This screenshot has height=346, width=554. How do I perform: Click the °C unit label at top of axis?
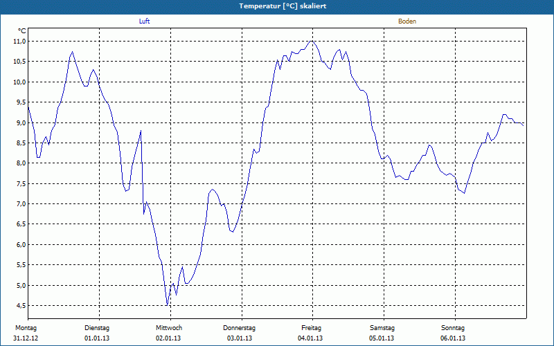coord(22,31)
